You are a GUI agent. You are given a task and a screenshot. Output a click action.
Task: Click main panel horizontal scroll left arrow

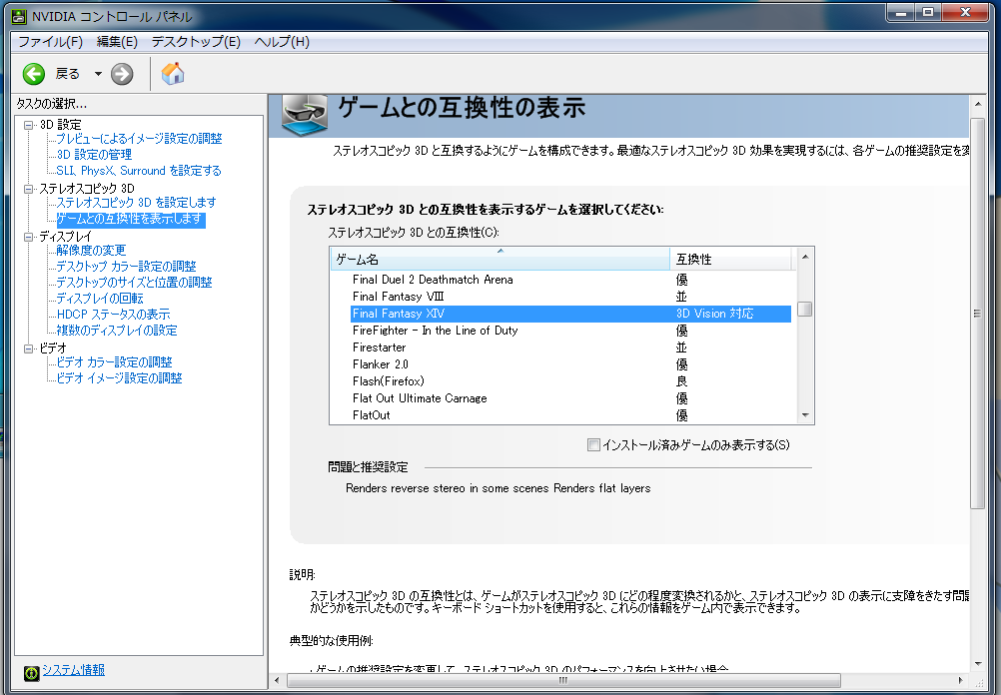(x=277, y=681)
